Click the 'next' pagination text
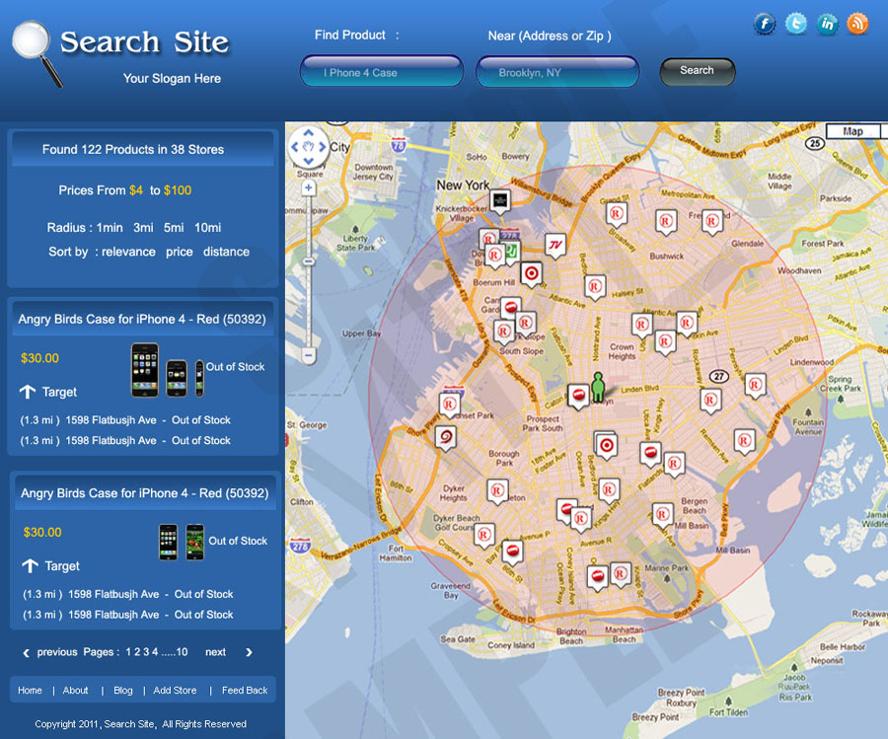 pyautogui.click(x=215, y=652)
